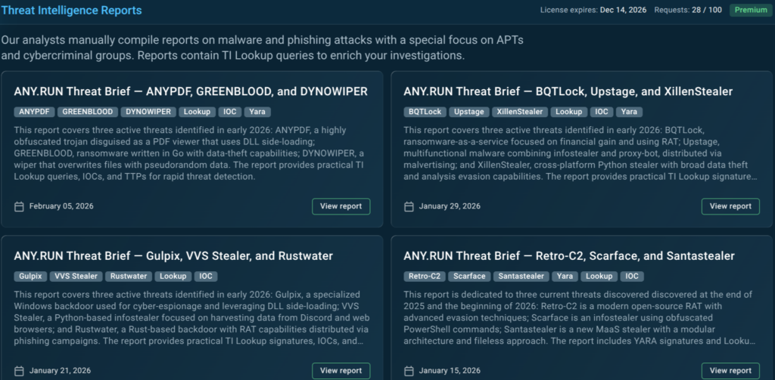
Task: Click the XillenStealer tag
Action: click(x=518, y=112)
